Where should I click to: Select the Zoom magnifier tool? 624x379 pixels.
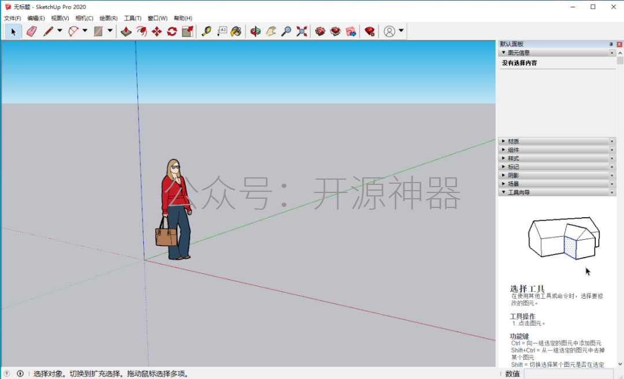[286, 31]
